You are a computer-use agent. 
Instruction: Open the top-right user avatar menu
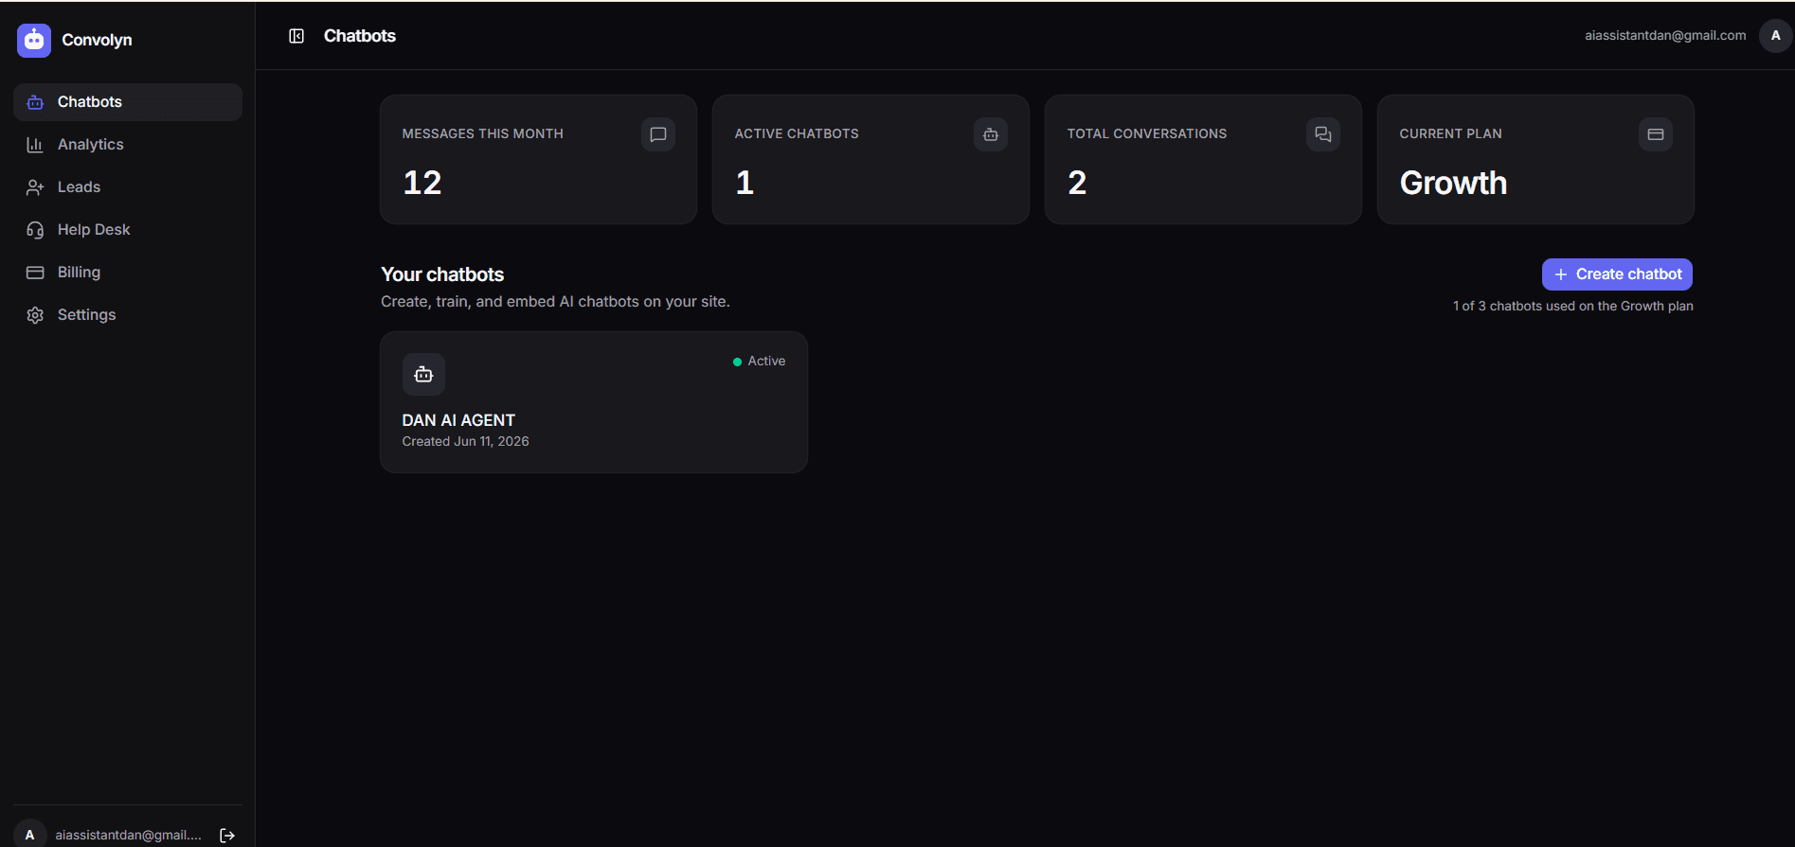[1775, 36]
